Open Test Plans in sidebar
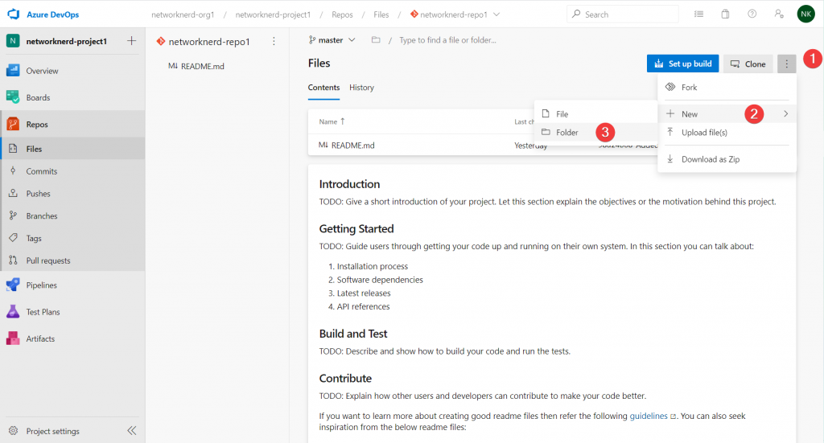 coord(72,312)
